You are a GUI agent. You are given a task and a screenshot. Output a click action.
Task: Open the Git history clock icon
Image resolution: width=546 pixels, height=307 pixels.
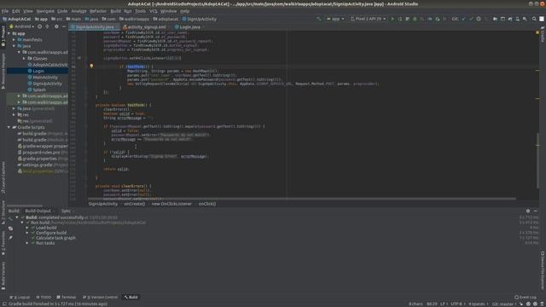[479, 19]
